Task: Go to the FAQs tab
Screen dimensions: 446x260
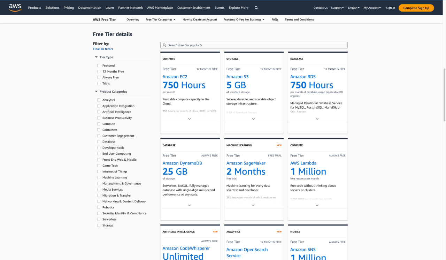Action: point(275,20)
